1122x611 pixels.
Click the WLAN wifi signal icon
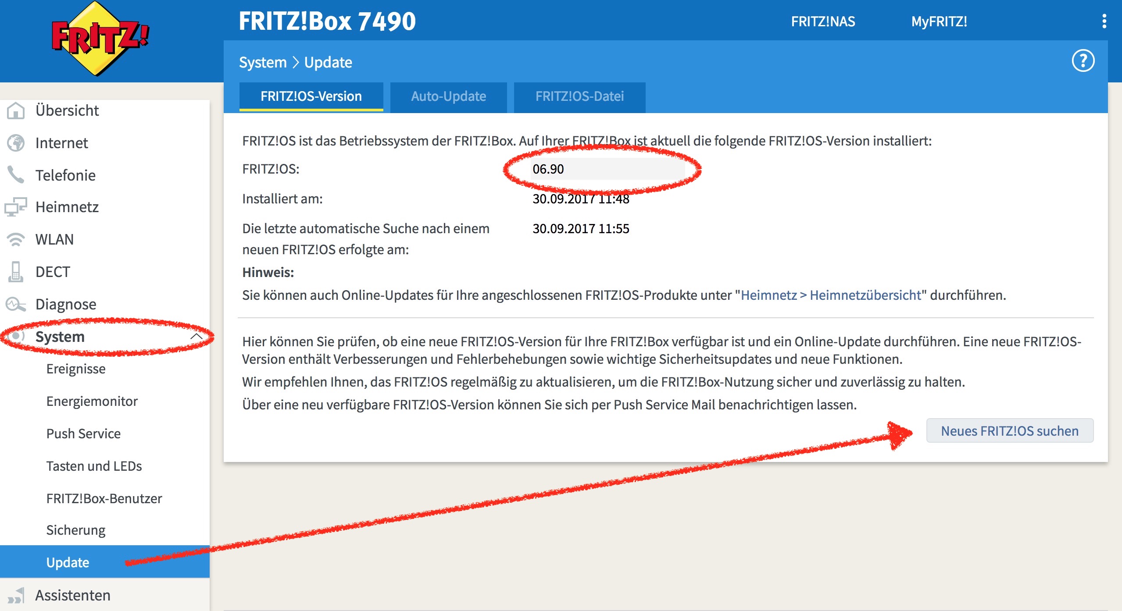point(16,239)
